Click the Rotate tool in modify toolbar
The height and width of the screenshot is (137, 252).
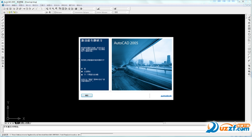249,34
